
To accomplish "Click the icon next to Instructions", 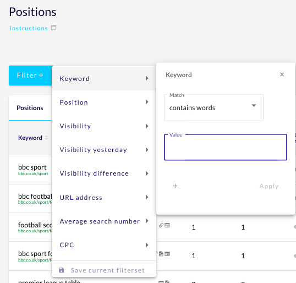I will point(53,28).
